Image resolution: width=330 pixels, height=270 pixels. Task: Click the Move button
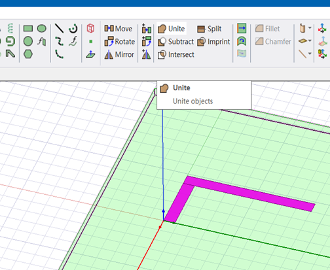118,29
